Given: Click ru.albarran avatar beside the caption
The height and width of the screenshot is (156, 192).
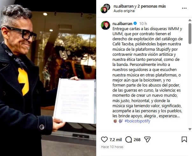Looking at the screenshot, I should tap(105, 25).
